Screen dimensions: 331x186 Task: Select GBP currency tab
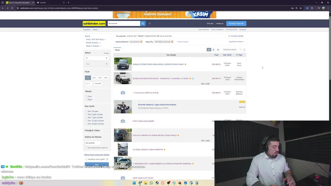(x=106, y=78)
